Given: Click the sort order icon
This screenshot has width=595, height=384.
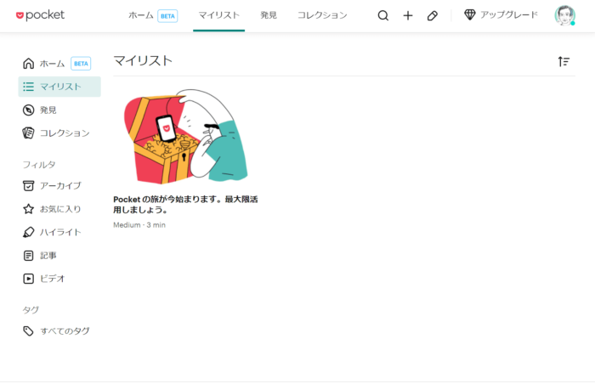Looking at the screenshot, I should pos(564,61).
